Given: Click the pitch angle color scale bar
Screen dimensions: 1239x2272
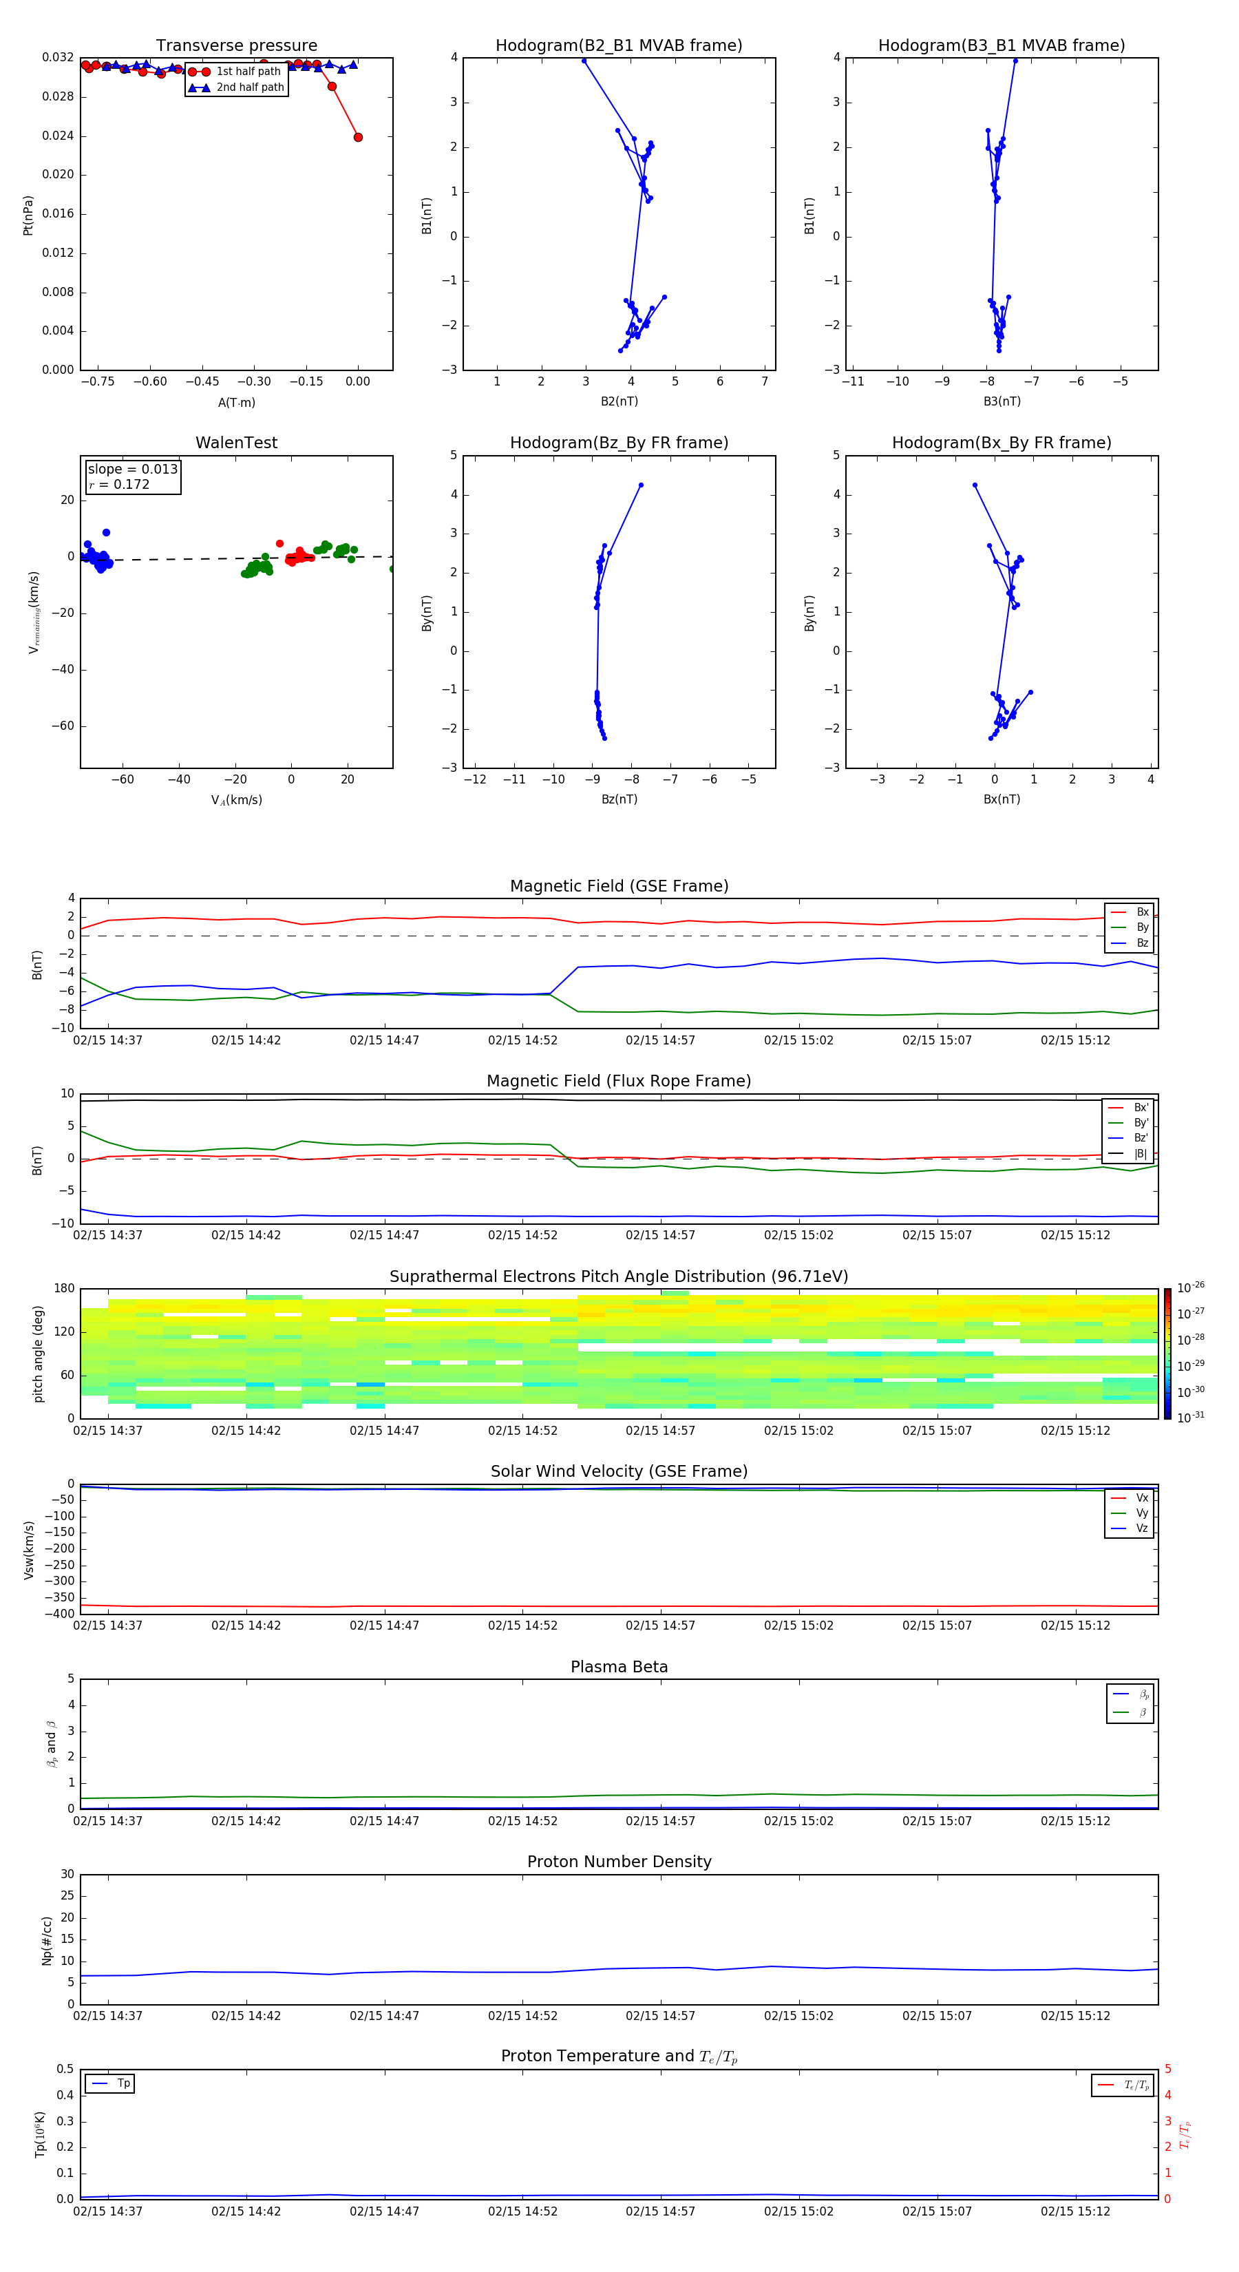Looking at the screenshot, I should coord(1167,1354).
